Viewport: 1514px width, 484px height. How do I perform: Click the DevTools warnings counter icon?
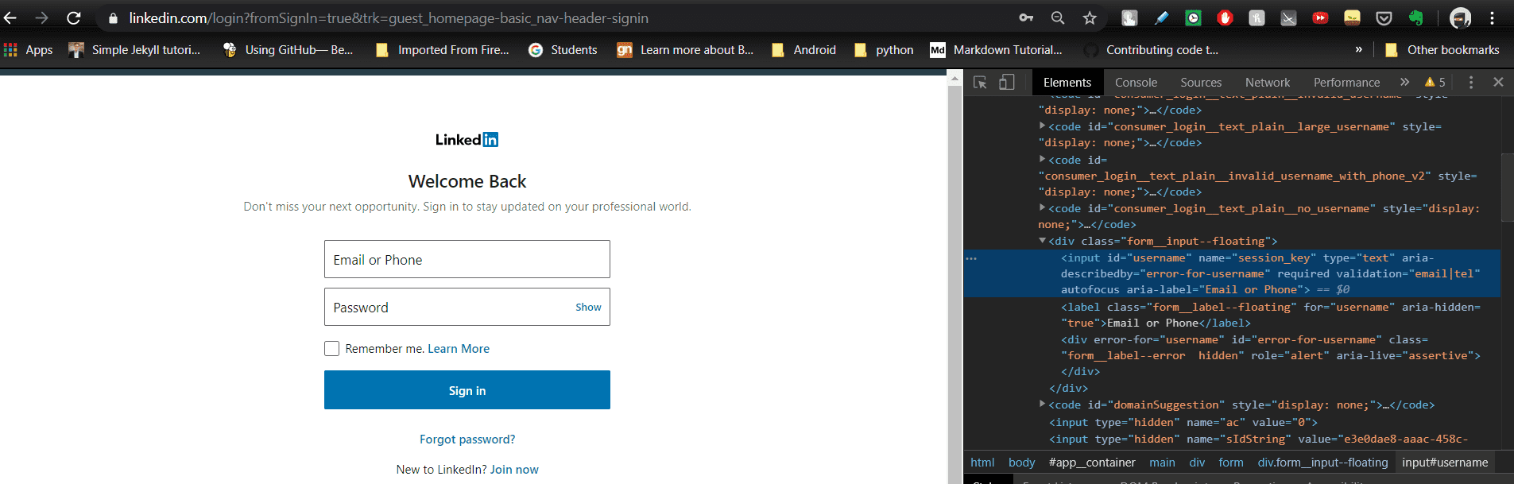coord(1435,82)
